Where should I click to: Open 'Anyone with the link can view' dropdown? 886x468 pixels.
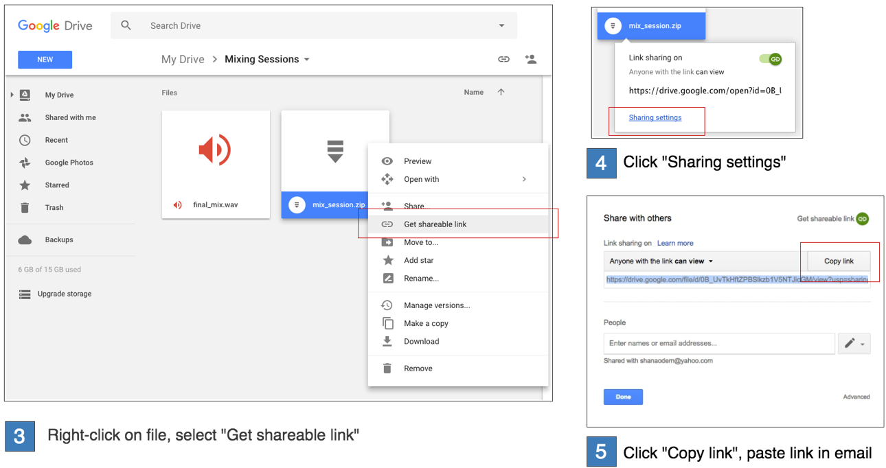(x=661, y=261)
